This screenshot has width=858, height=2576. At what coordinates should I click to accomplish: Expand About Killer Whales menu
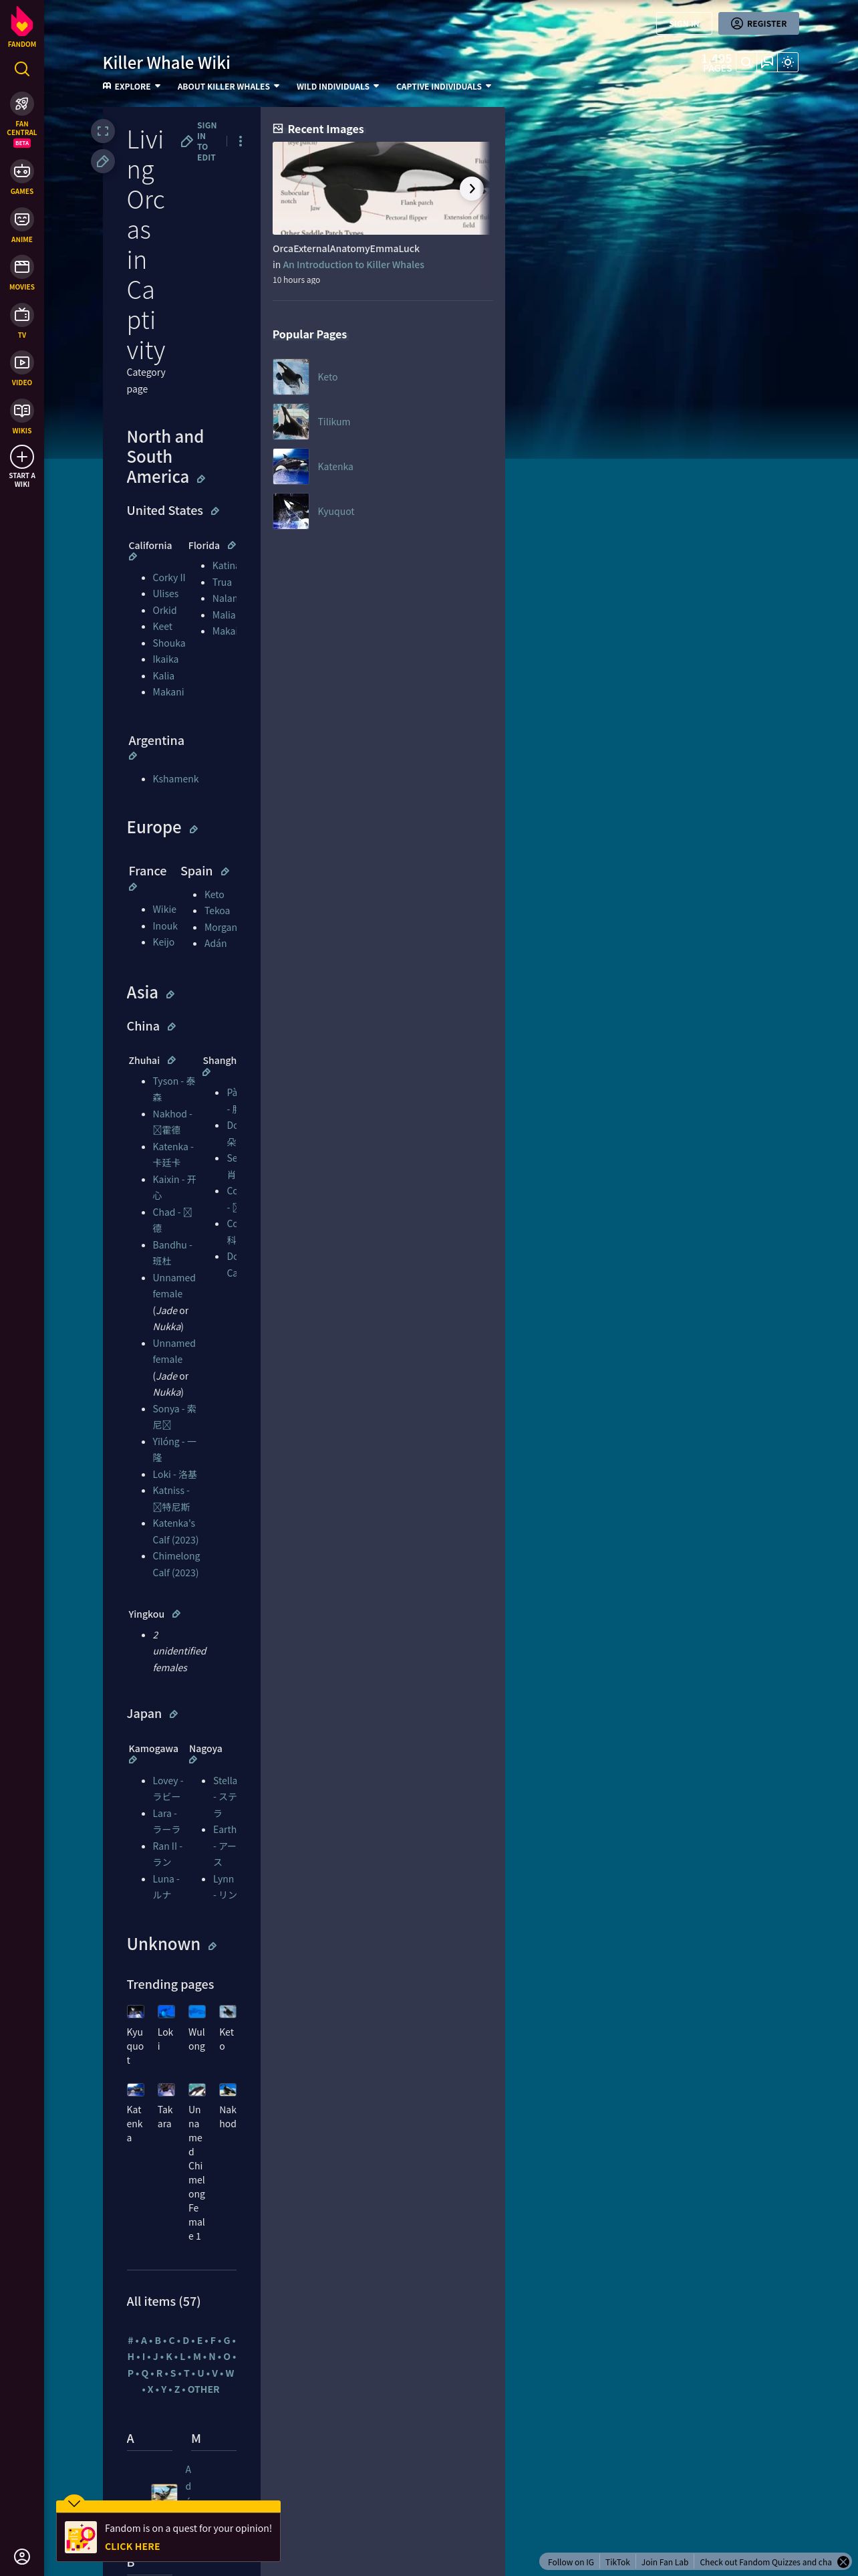(x=229, y=86)
